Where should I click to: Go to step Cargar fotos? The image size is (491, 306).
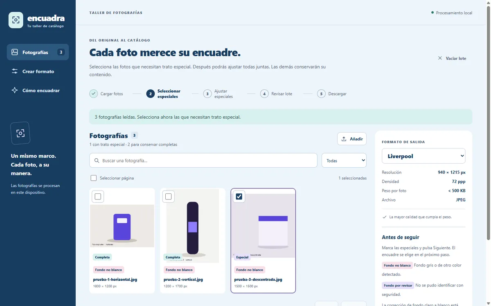pyautogui.click(x=106, y=94)
